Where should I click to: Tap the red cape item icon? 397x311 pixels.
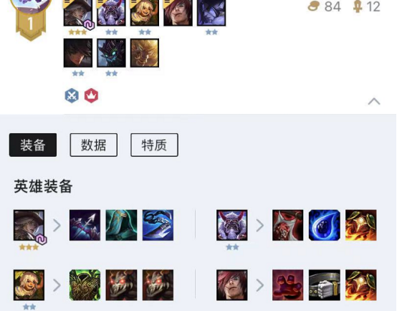tap(288, 225)
